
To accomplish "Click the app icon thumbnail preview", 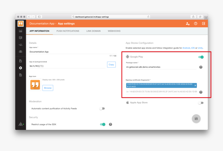I will coord(35,85).
